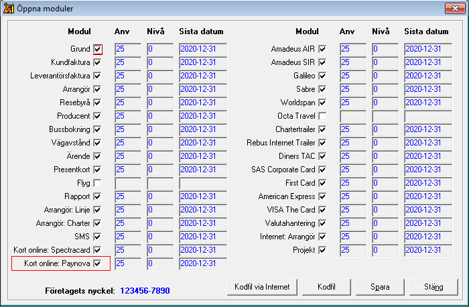The width and height of the screenshot is (469, 307).
Task: Click Sista datum field for Leverantörsfaktura
Action: click(203, 76)
